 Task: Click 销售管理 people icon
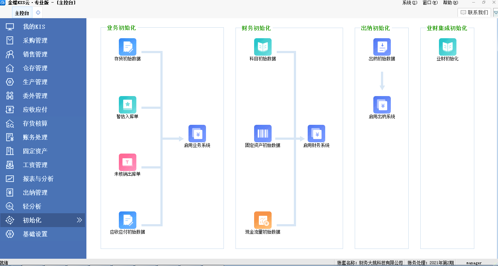[x=10, y=54]
